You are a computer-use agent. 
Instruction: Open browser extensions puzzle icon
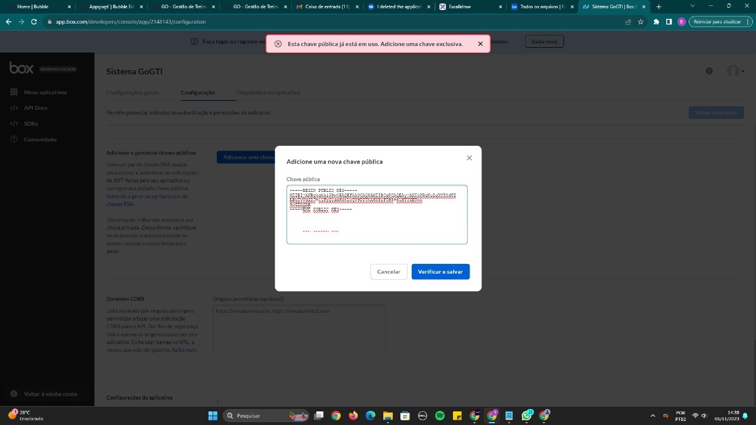point(656,21)
